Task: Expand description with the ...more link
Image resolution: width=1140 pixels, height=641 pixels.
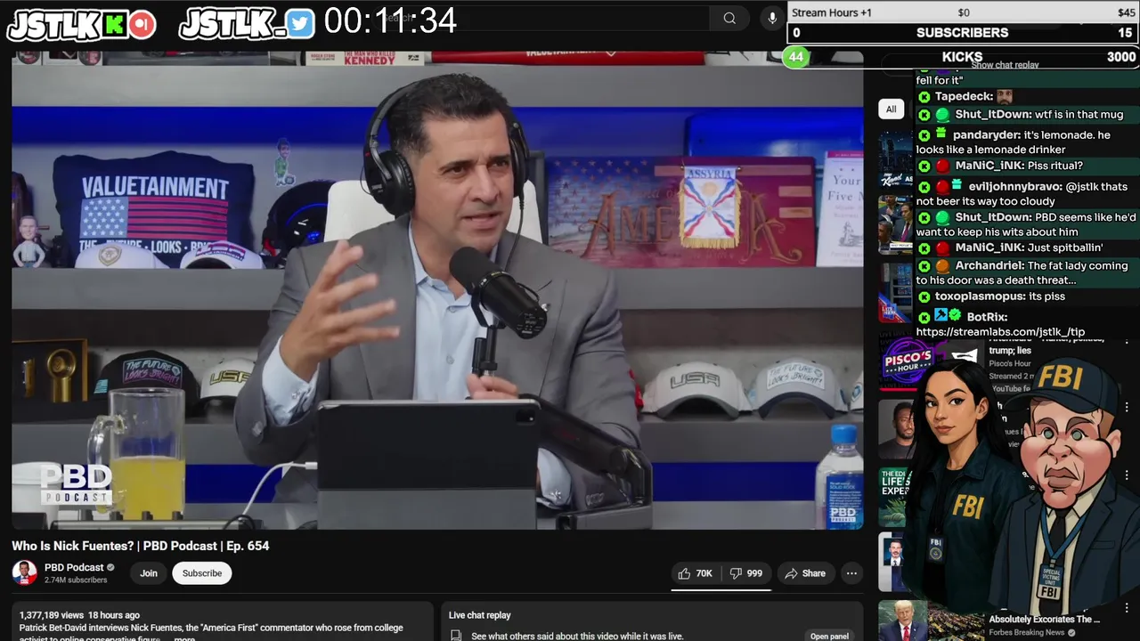Action: coord(184,638)
